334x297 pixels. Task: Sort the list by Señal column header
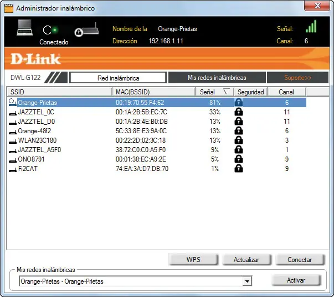[x=214, y=92]
